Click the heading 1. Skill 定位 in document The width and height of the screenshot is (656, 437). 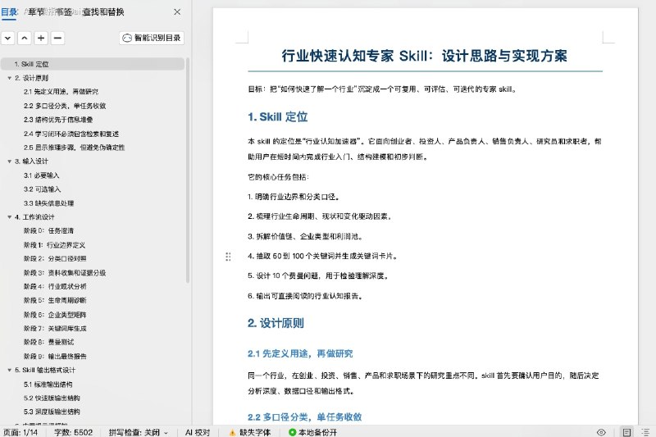tap(277, 116)
